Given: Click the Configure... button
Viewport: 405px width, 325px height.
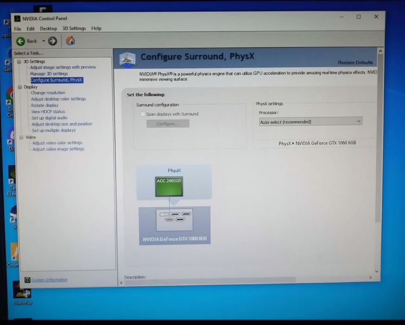Looking at the screenshot, I should [x=168, y=123].
